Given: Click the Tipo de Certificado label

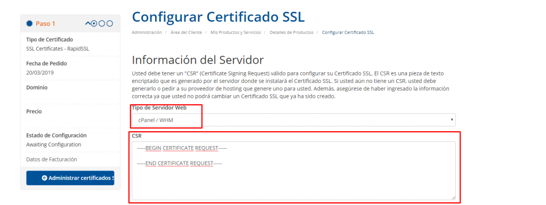Looking at the screenshot, I should click(50, 39).
